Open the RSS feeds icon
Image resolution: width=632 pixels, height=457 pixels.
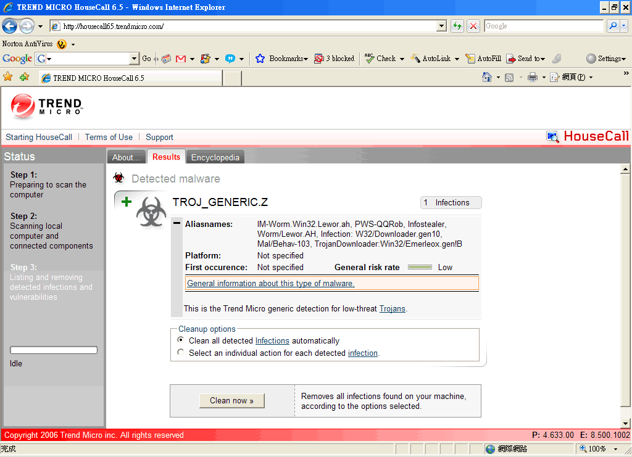pyautogui.click(x=509, y=77)
